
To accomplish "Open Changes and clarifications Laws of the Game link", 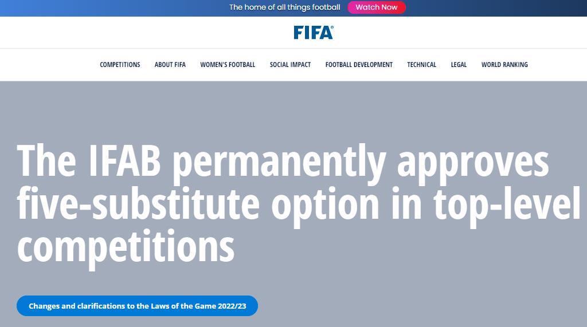I will coord(137,306).
